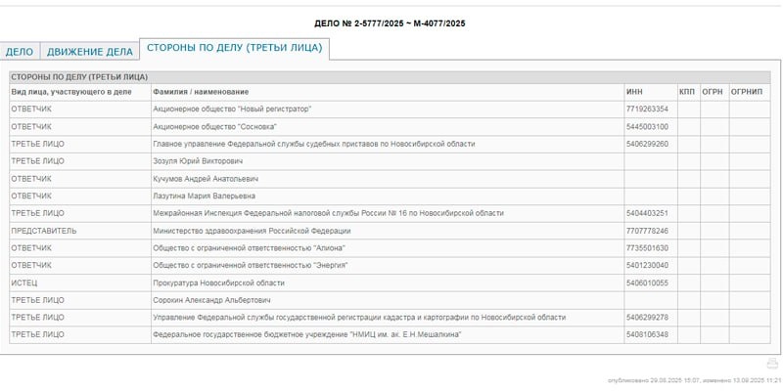Click INN value 7707778246
The width and height of the screenshot is (783, 391).
coord(647,231)
